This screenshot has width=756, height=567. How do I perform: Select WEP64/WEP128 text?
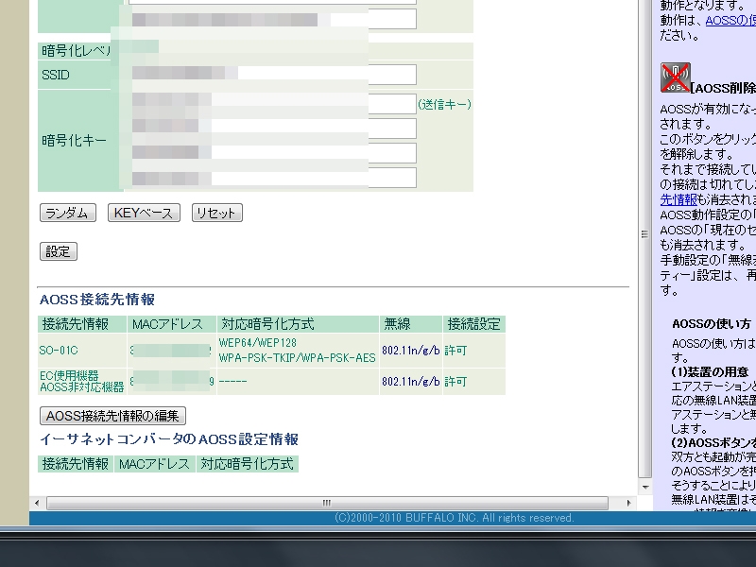(x=258, y=343)
